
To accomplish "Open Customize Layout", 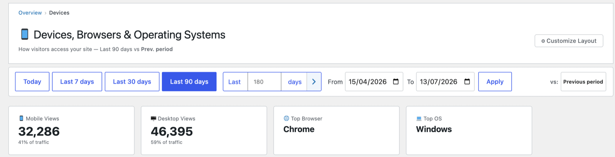I will point(569,41).
